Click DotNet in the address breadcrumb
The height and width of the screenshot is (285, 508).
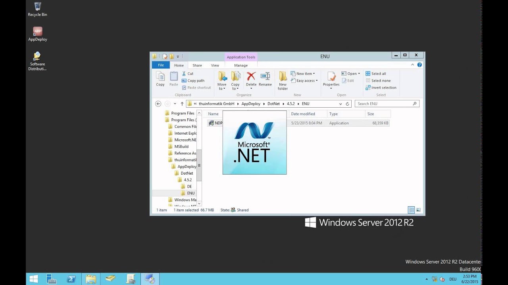273,104
